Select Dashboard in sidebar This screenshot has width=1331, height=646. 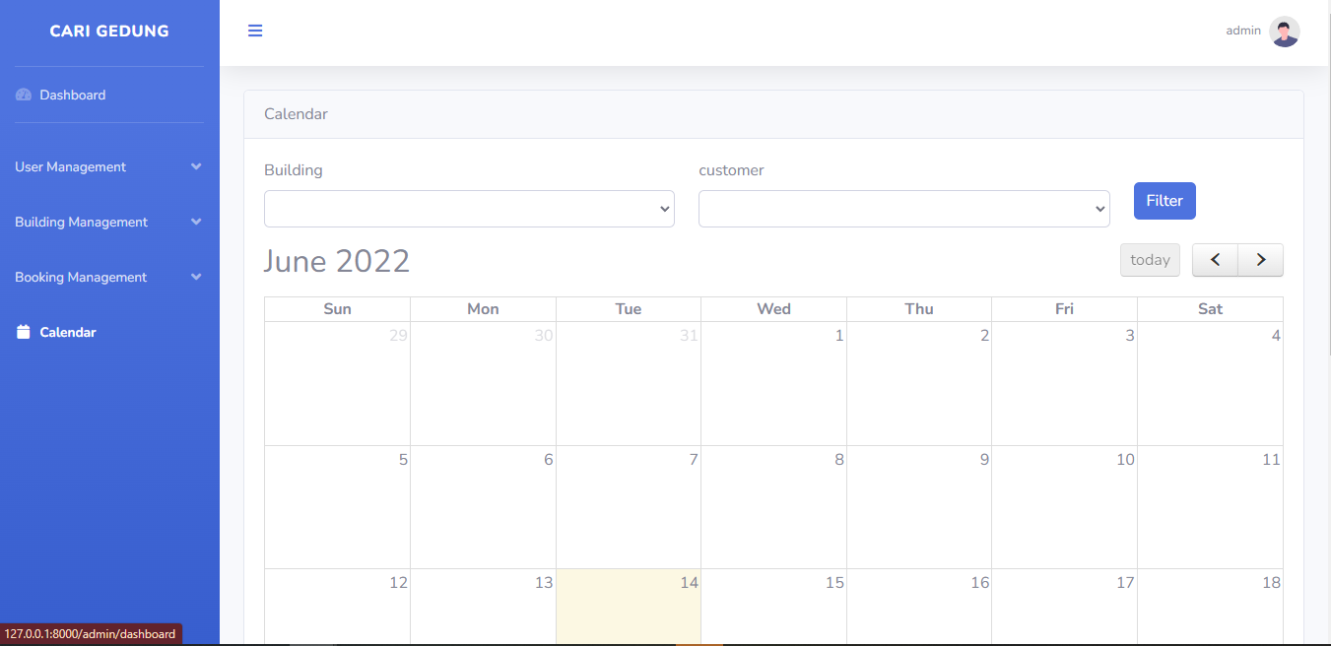(x=109, y=96)
